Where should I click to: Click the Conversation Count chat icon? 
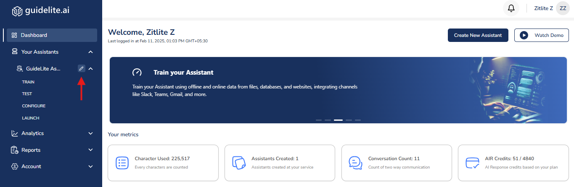pos(356,163)
